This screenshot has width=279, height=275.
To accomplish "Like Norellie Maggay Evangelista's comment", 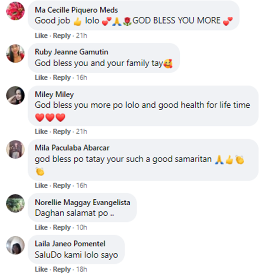I will pyautogui.click(x=41, y=227).
